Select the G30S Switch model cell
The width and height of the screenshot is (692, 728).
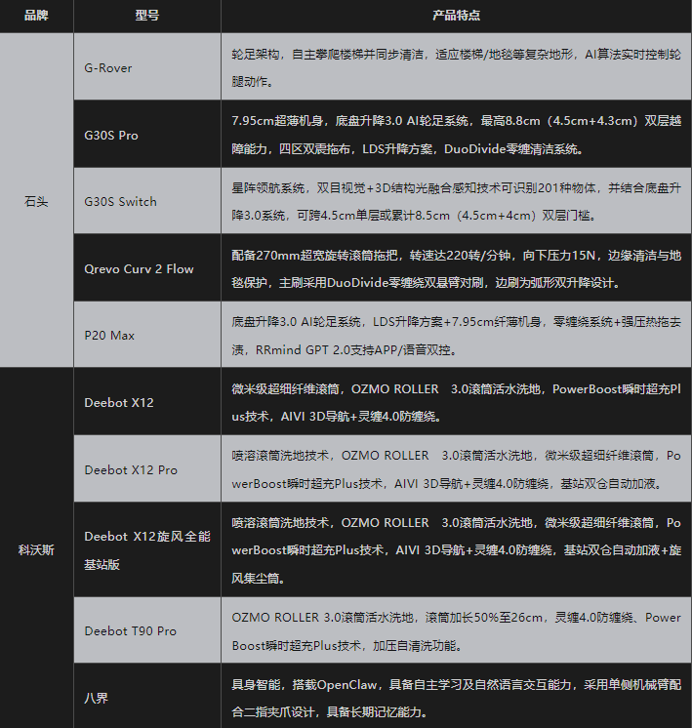pyautogui.click(x=120, y=202)
